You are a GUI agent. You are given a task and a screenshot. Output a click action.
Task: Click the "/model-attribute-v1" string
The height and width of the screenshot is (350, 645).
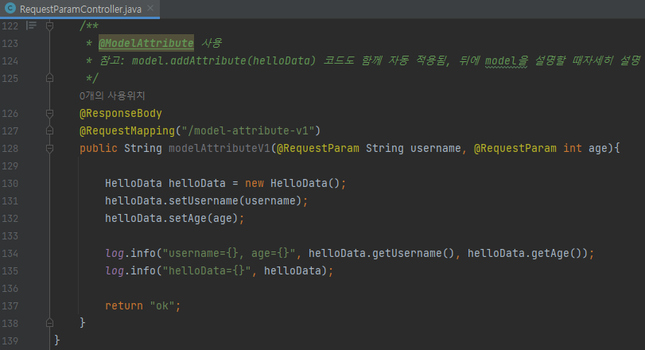(247, 130)
